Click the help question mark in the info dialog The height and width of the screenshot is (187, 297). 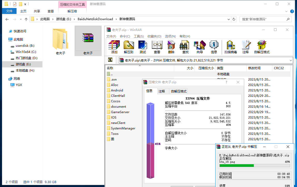(x=226, y=82)
